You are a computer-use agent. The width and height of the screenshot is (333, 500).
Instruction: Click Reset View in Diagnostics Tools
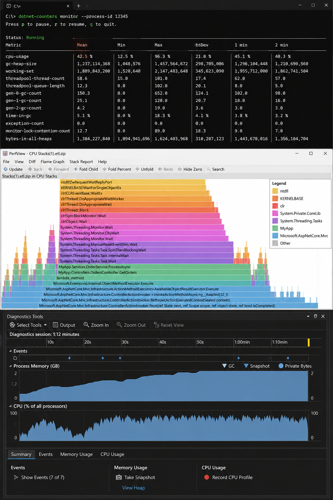pyautogui.click(x=169, y=325)
